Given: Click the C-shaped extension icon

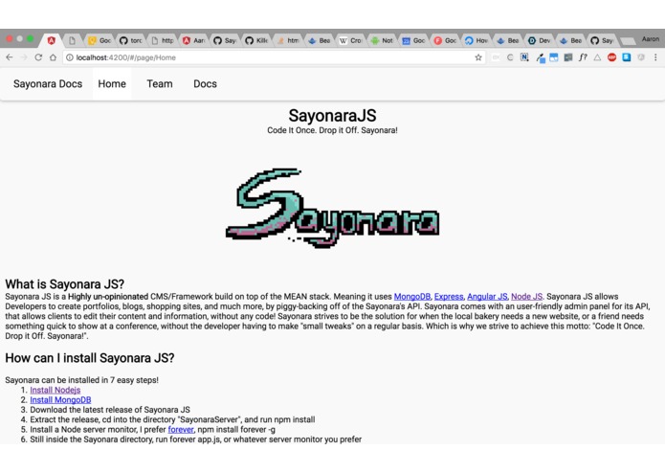Looking at the screenshot, I should pos(510,57).
